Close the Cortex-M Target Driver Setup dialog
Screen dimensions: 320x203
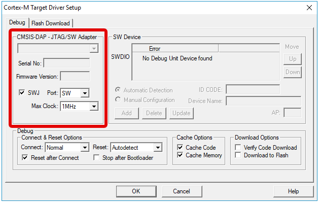[309, 8]
